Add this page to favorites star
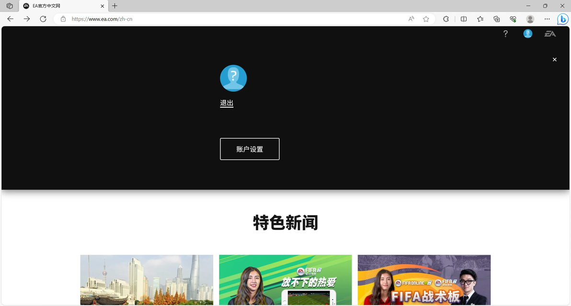This screenshot has width=571, height=306. (x=426, y=19)
